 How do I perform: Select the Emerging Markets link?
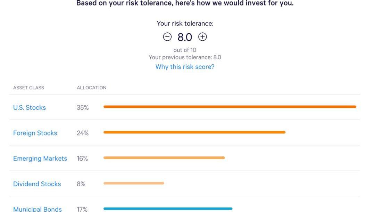pyautogui.click(x=40, y=158)
